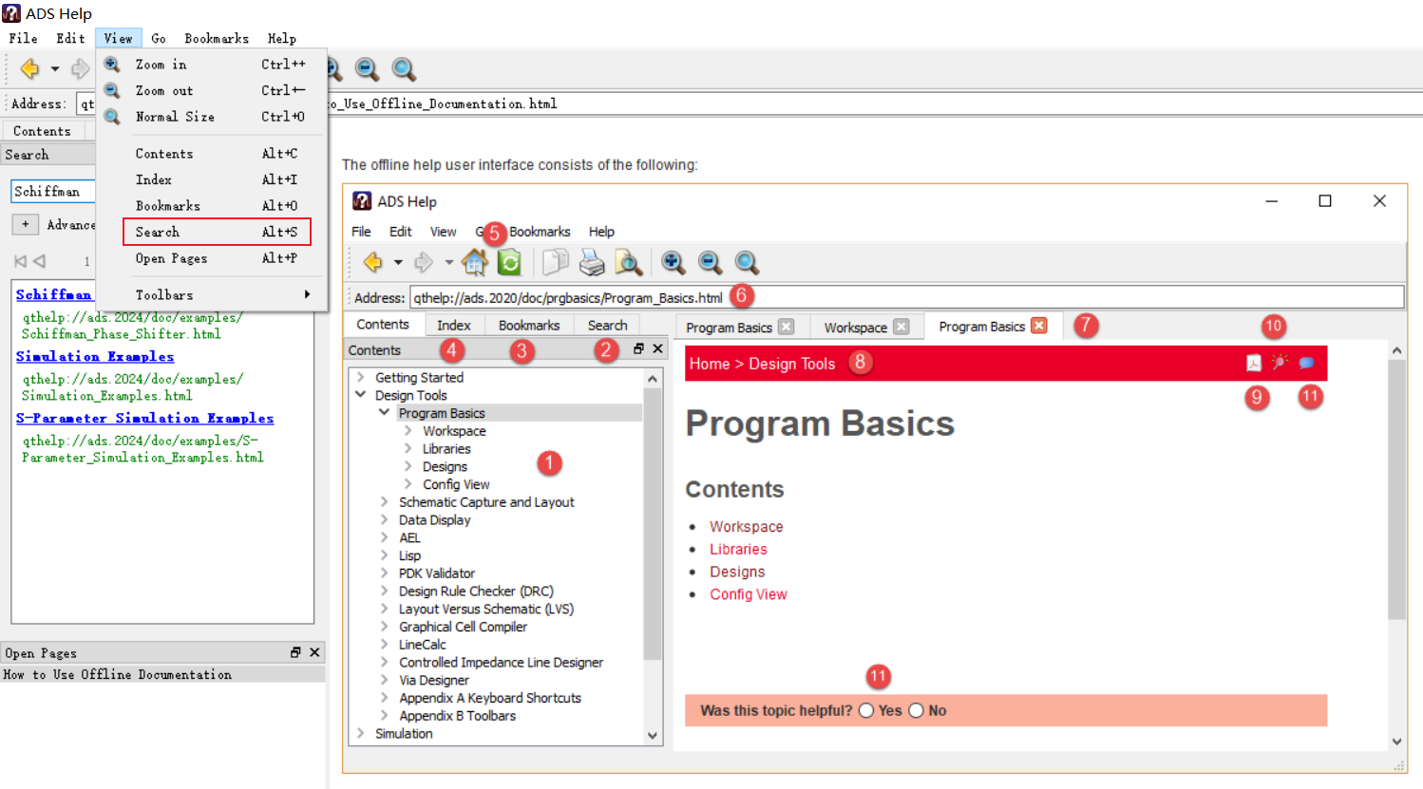Click the pictured Program Basics page vertical scrollbar
1423x789 pixels.
click(1396, 546)
